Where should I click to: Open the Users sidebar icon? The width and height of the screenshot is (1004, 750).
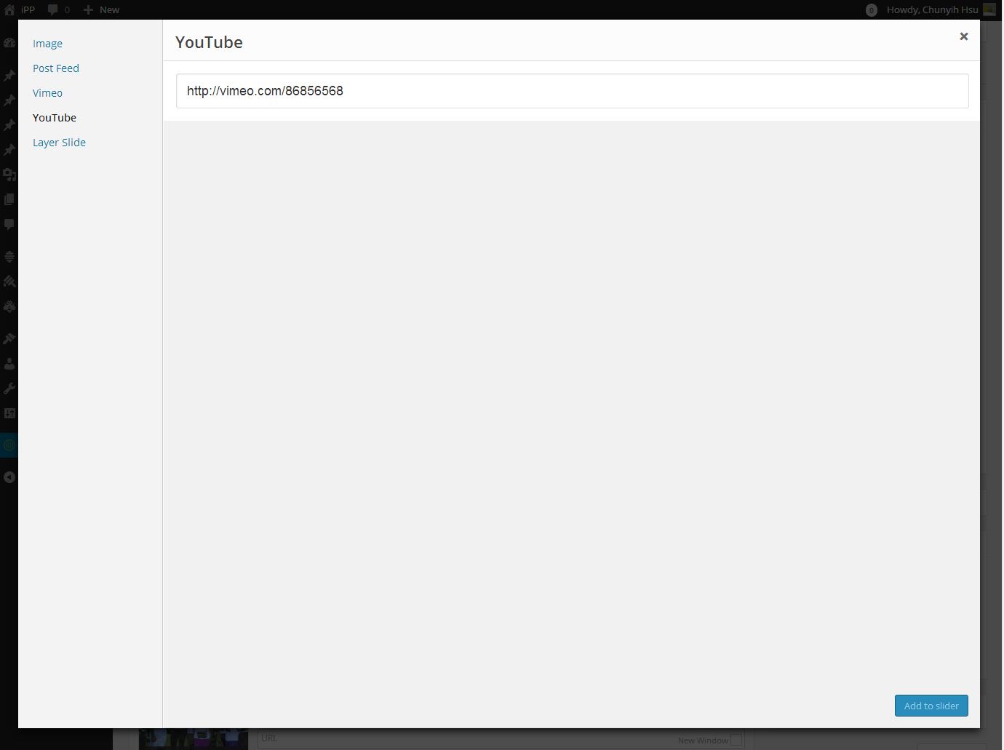[x=9, y=364]
